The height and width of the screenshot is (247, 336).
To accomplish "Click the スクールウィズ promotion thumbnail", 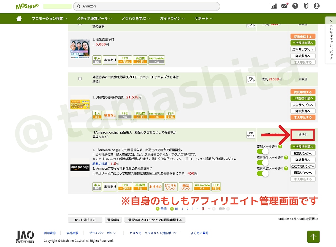I will [x=80, y=49].
